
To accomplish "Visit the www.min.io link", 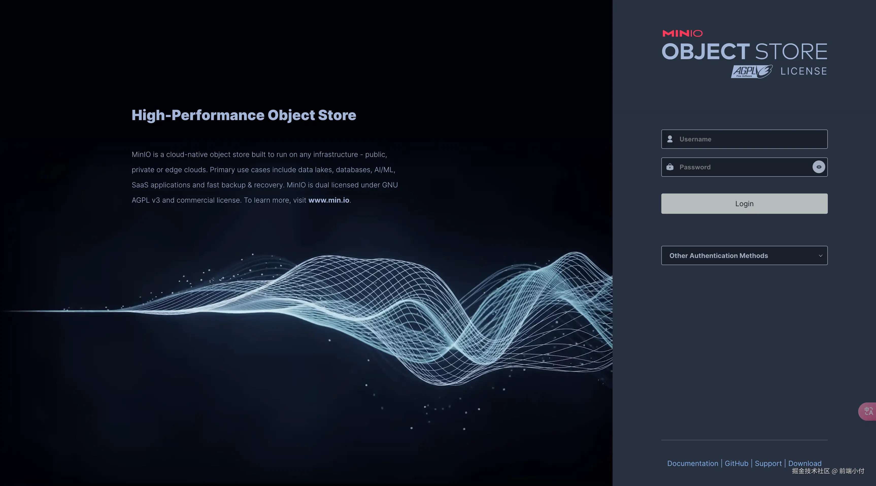I will coord(328,200).
